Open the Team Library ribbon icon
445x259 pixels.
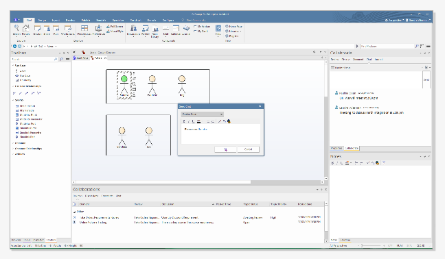pyautogui.click(x=155, y=31)
